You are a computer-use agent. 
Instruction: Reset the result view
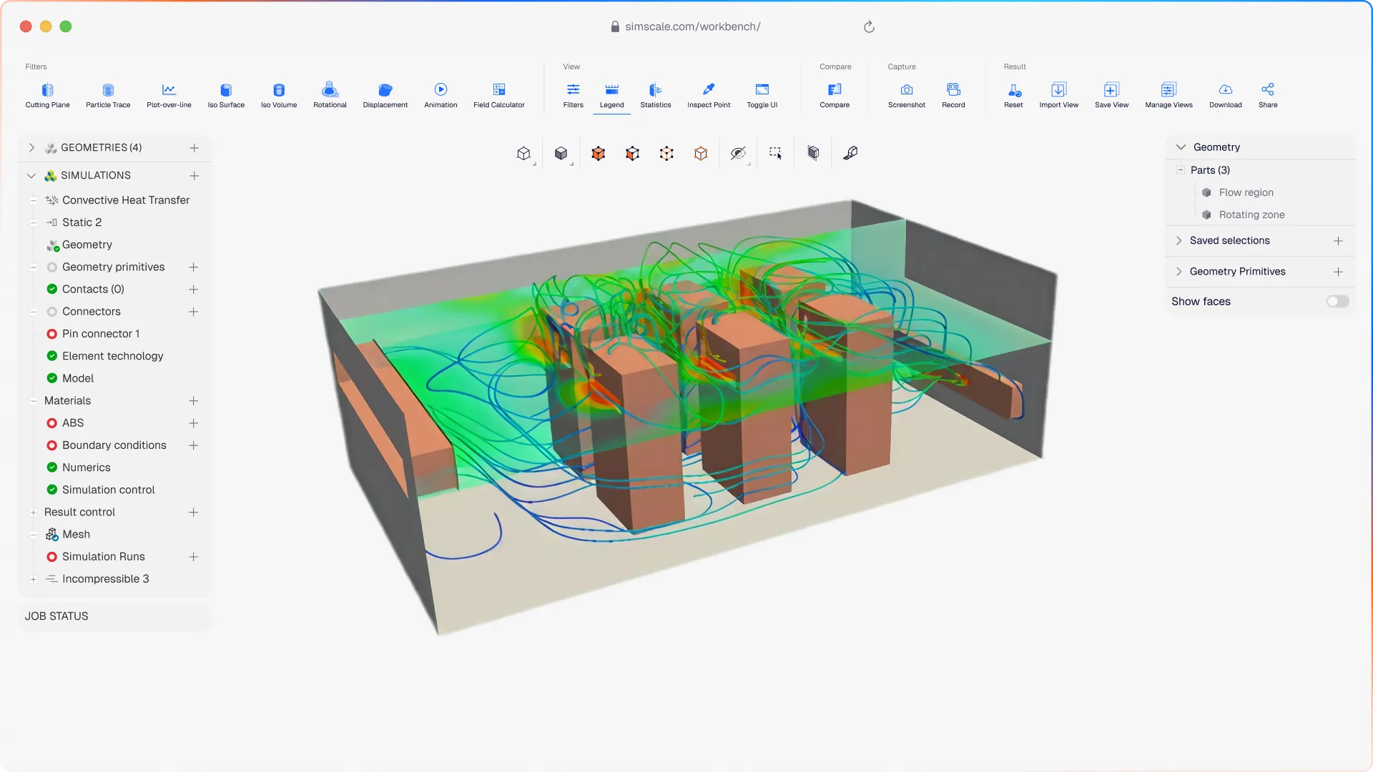tap(1013, 95)
